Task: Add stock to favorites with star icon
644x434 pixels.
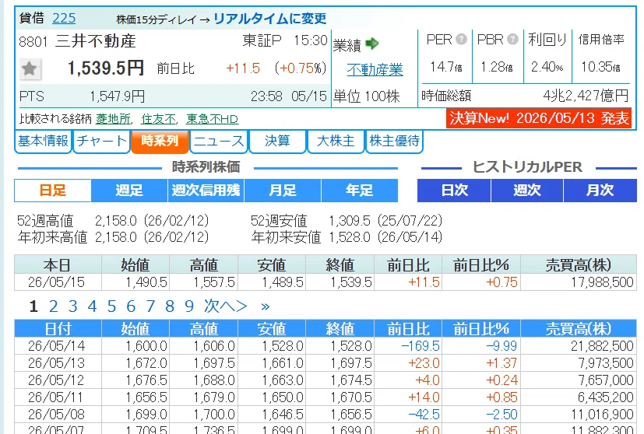Action: [x=30, y=68]
